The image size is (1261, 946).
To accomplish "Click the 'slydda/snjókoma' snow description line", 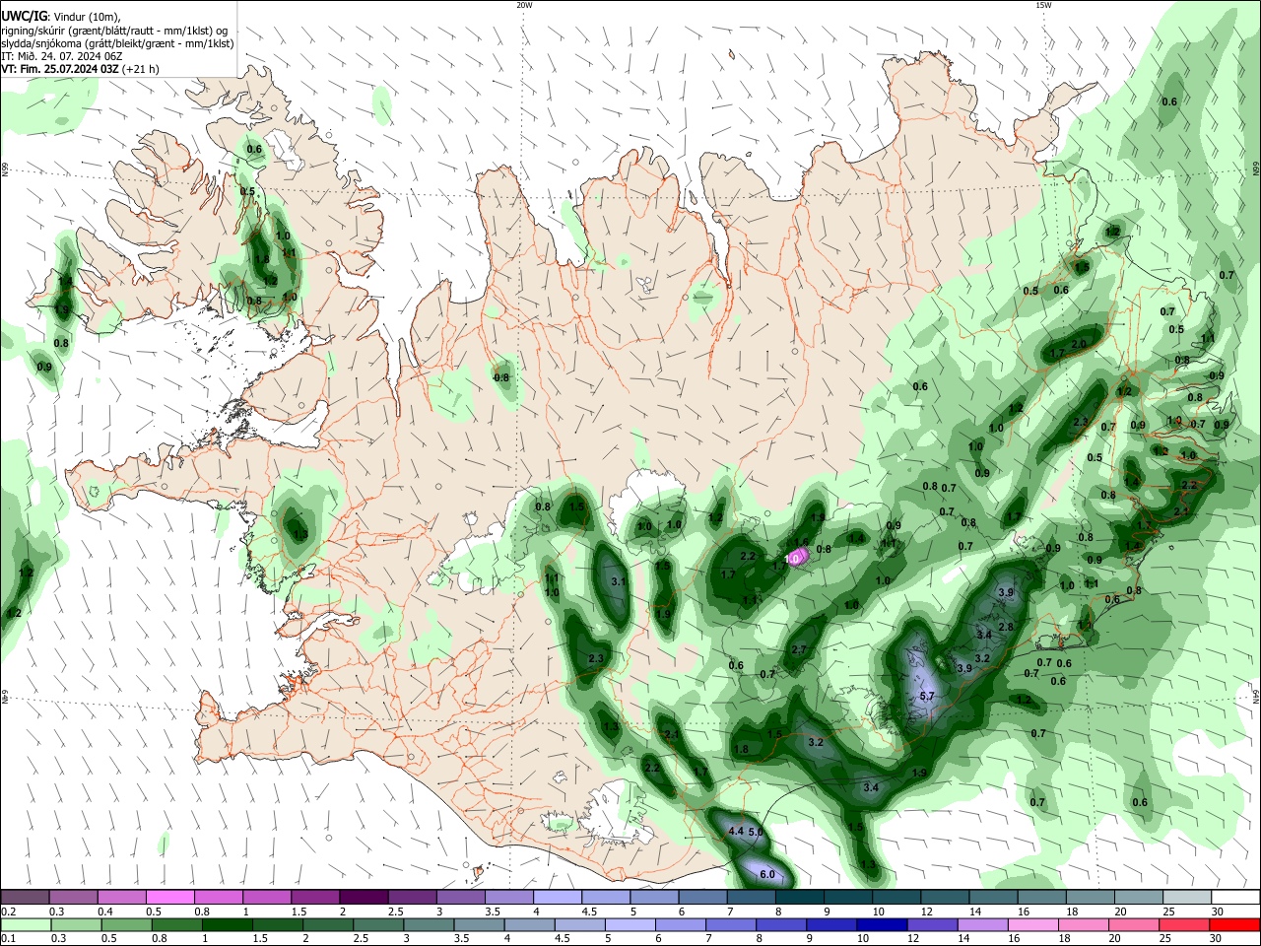I will click(117, 42).
